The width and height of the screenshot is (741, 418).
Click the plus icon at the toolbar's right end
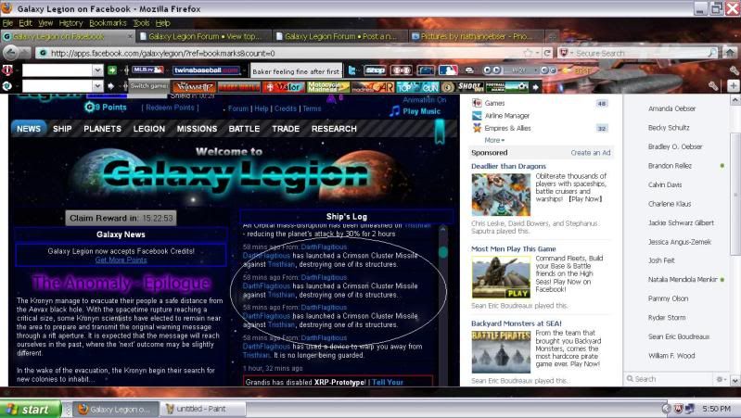tap(733, 86)
